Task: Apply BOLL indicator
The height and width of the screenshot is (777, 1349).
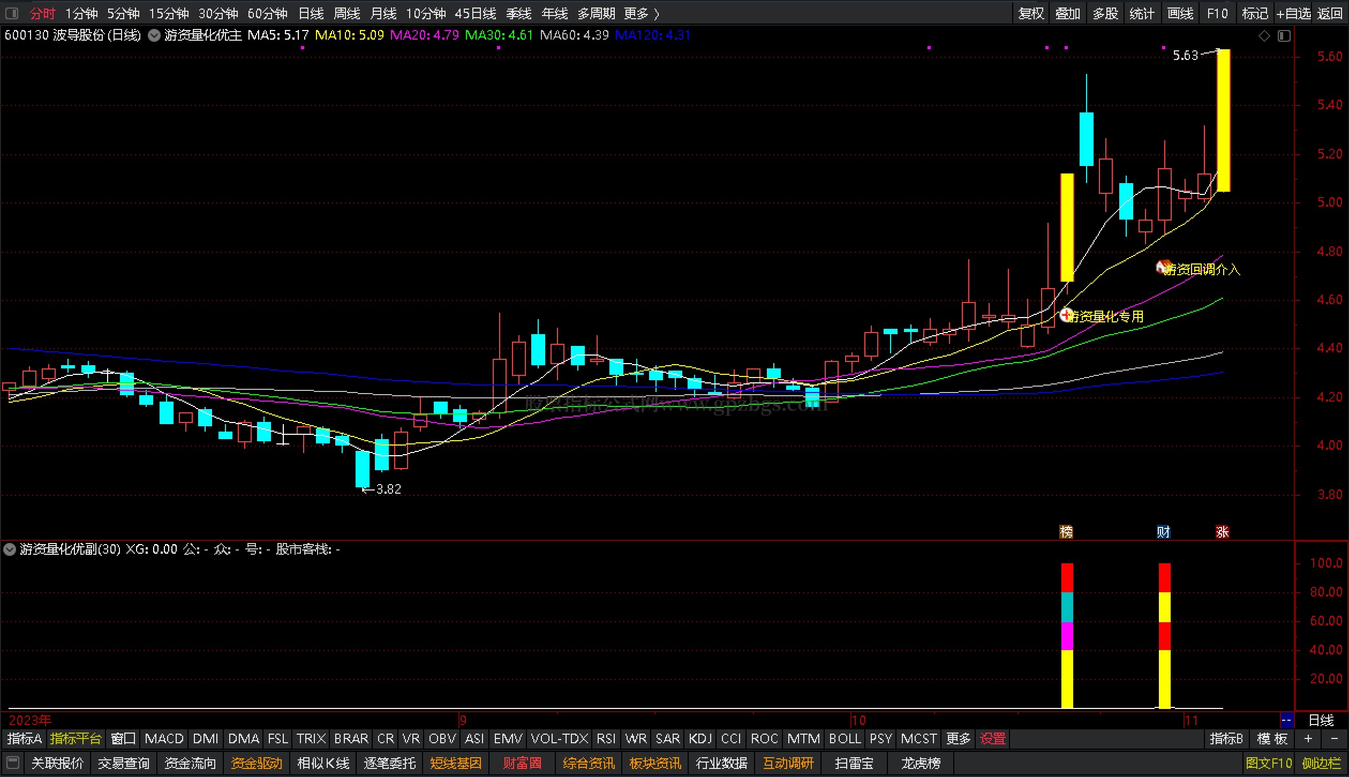Action: 845,739
